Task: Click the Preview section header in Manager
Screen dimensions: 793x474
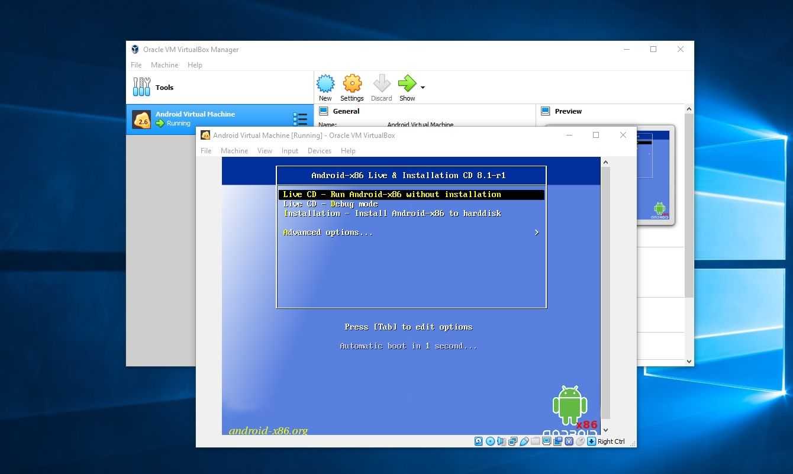Action: (568, 111)
